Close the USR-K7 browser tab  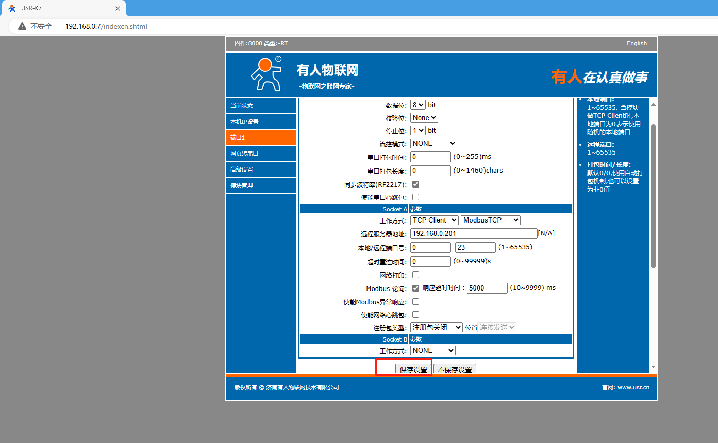tap(118, 9)
